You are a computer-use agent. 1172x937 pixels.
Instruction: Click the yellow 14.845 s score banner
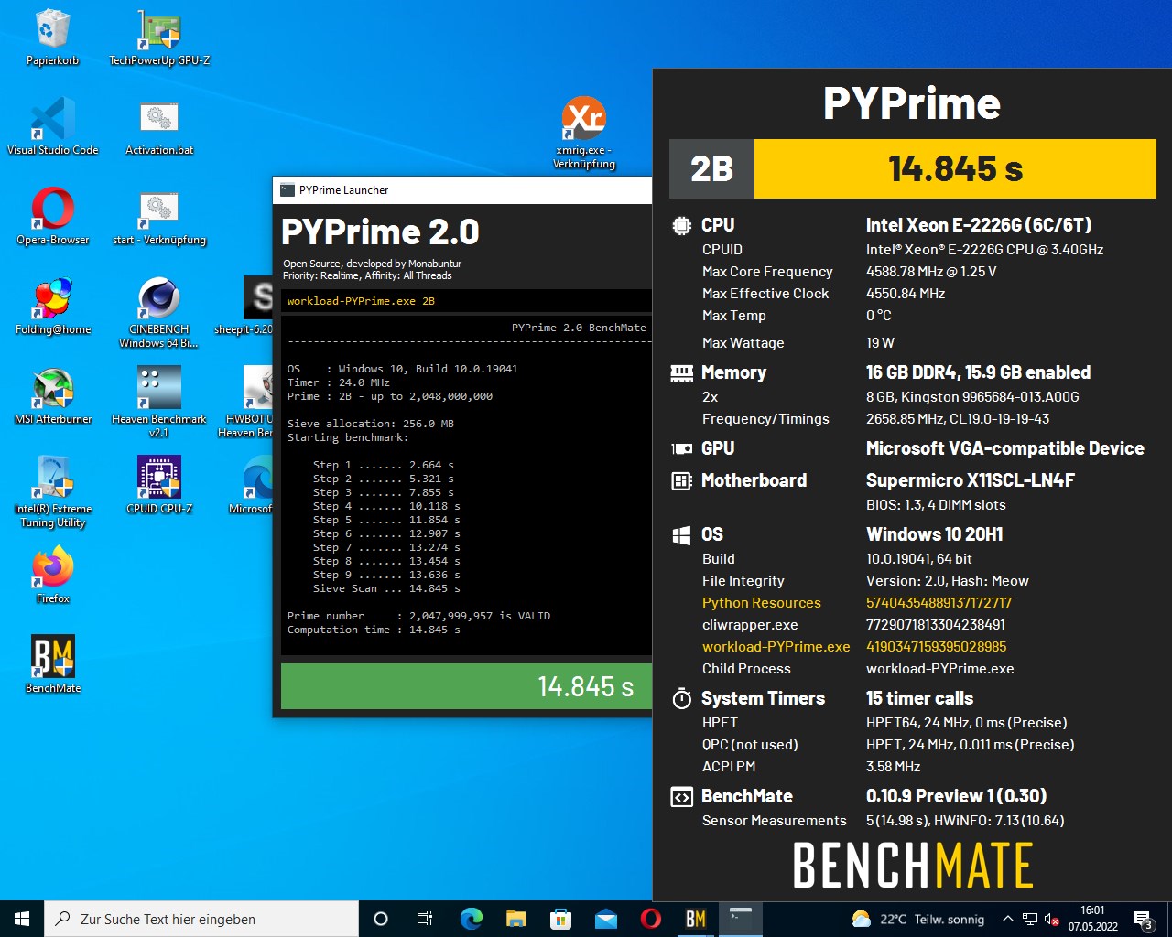point(955,168)
